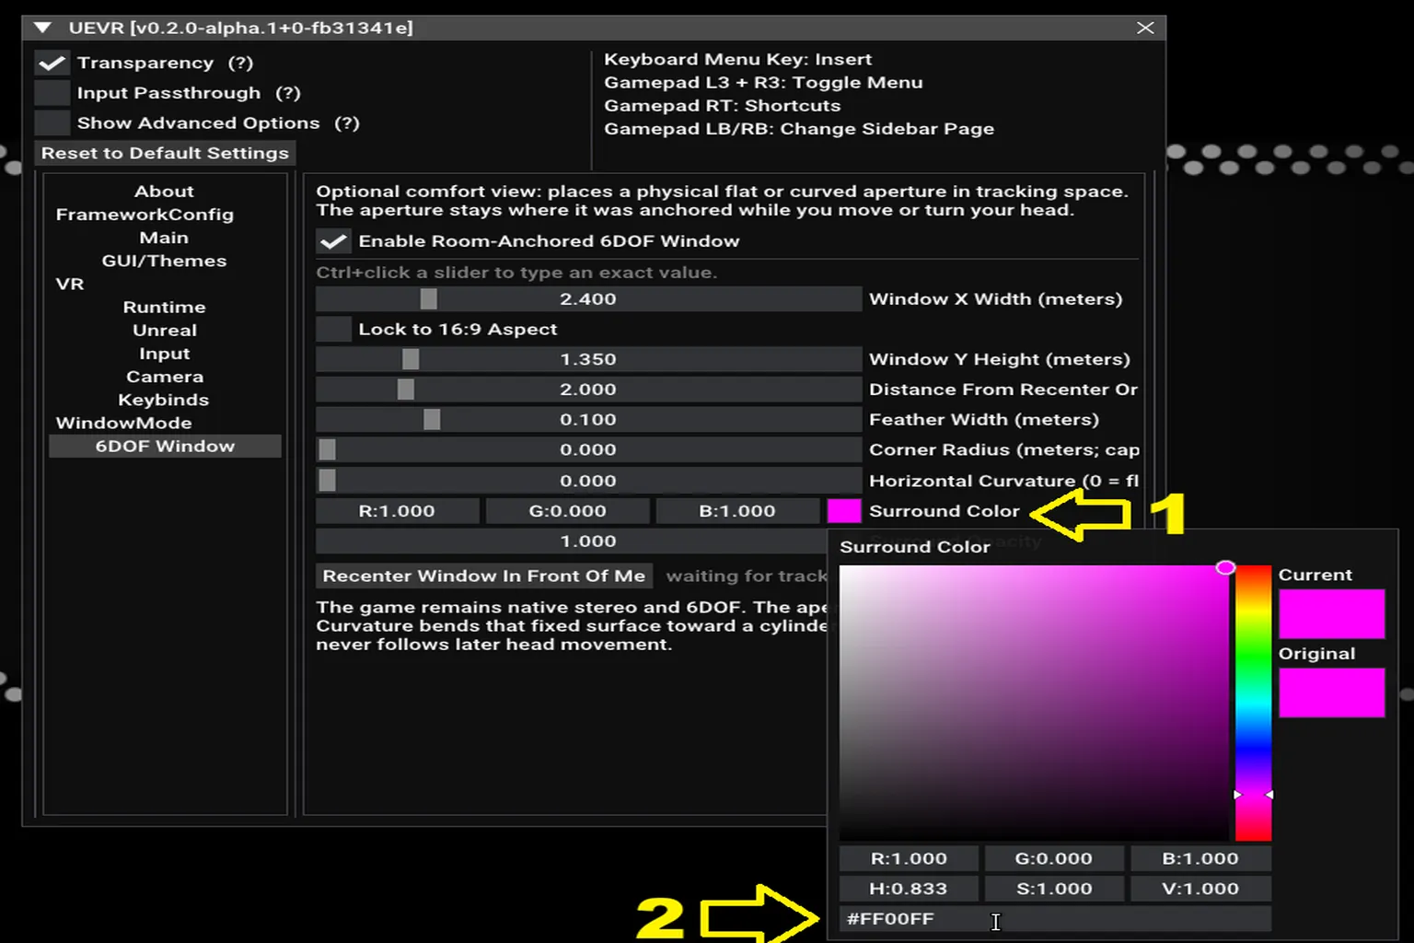Screen dimensions: 1414x943
Task: Click Reset to Default Settings button
Action: point(165,153)
